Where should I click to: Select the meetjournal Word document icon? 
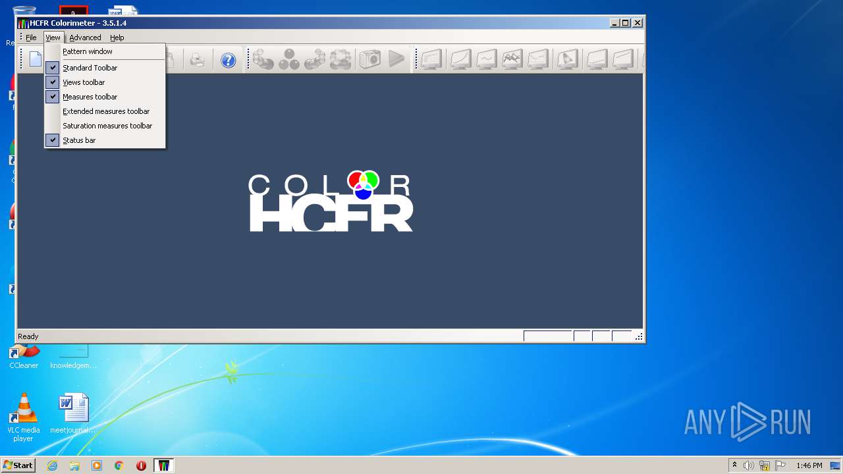click(73, 413)
